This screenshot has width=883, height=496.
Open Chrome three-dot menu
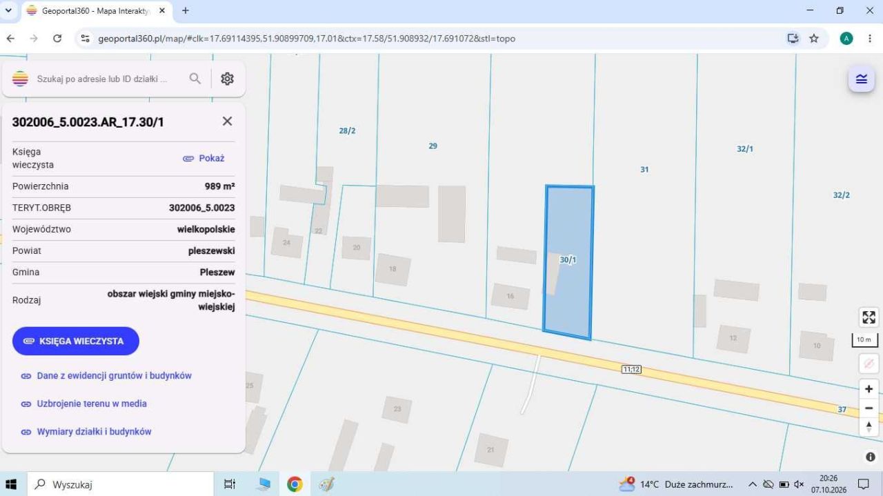pyautogui.click(x=870, y=39)
